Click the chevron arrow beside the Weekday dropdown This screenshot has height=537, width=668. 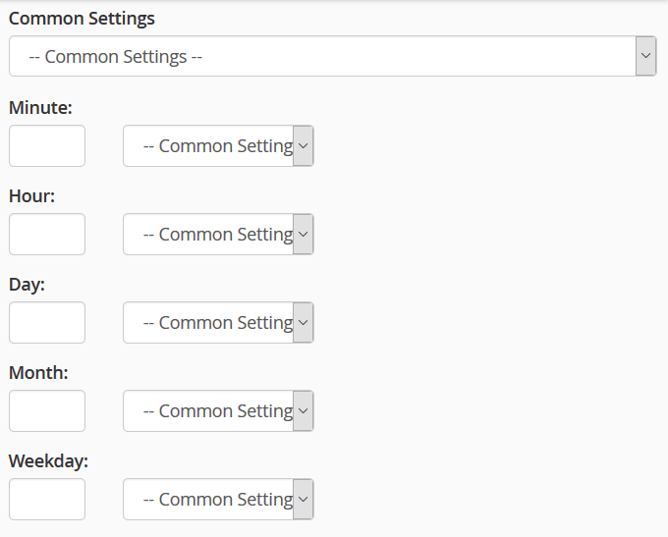click(304, 500)
